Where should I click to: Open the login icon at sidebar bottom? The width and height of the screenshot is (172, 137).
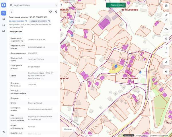(4, 132)
